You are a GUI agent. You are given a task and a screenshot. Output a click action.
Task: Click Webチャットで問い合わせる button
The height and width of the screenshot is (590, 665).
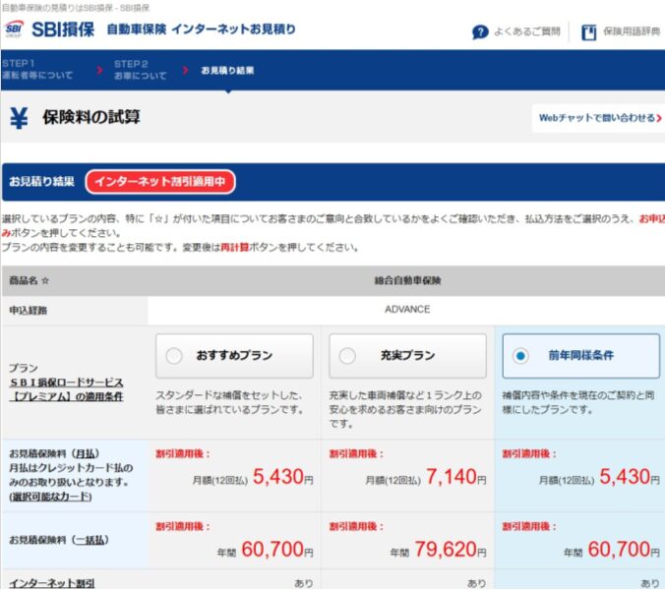pyautogui.click(x=600, y=118)
